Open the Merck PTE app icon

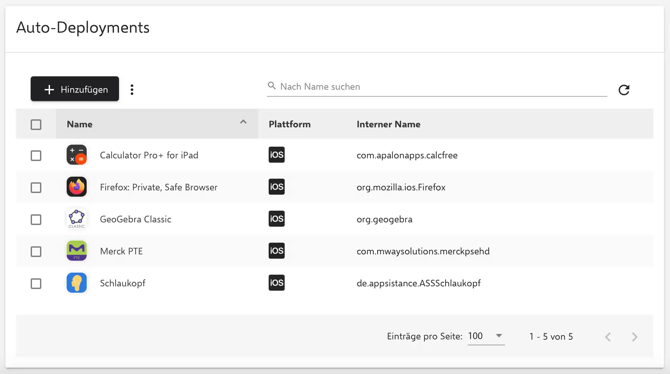pyautogui.click(x=77, y=251)
